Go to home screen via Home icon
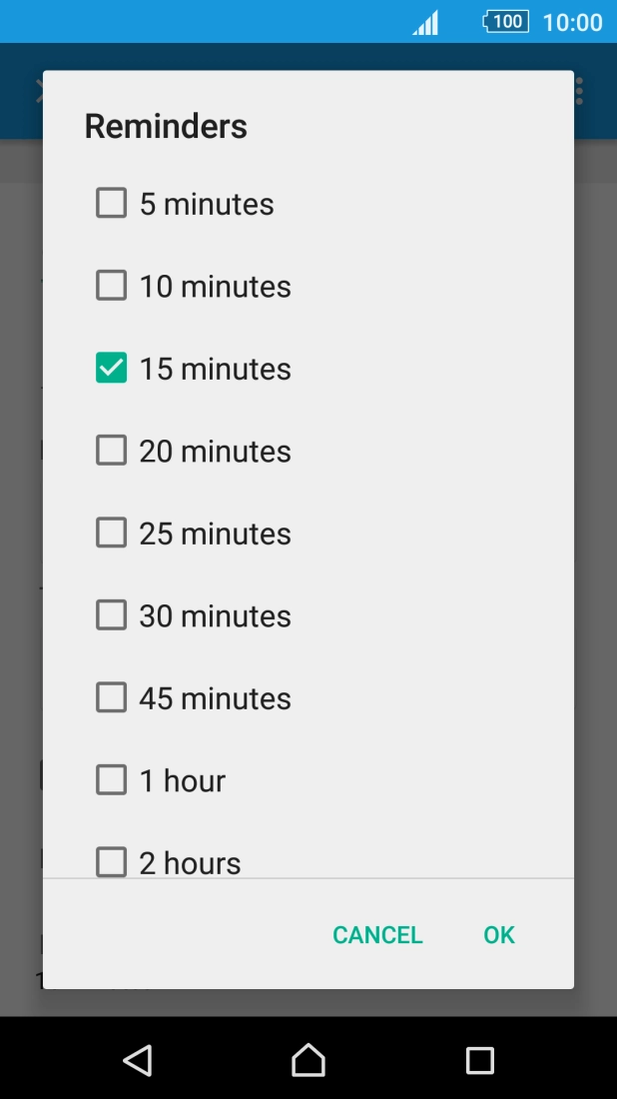 coord(308,1060)
